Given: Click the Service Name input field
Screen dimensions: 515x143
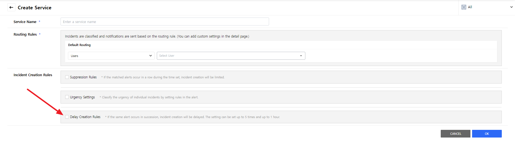Looking at the screenshot, I should point(165,22).
